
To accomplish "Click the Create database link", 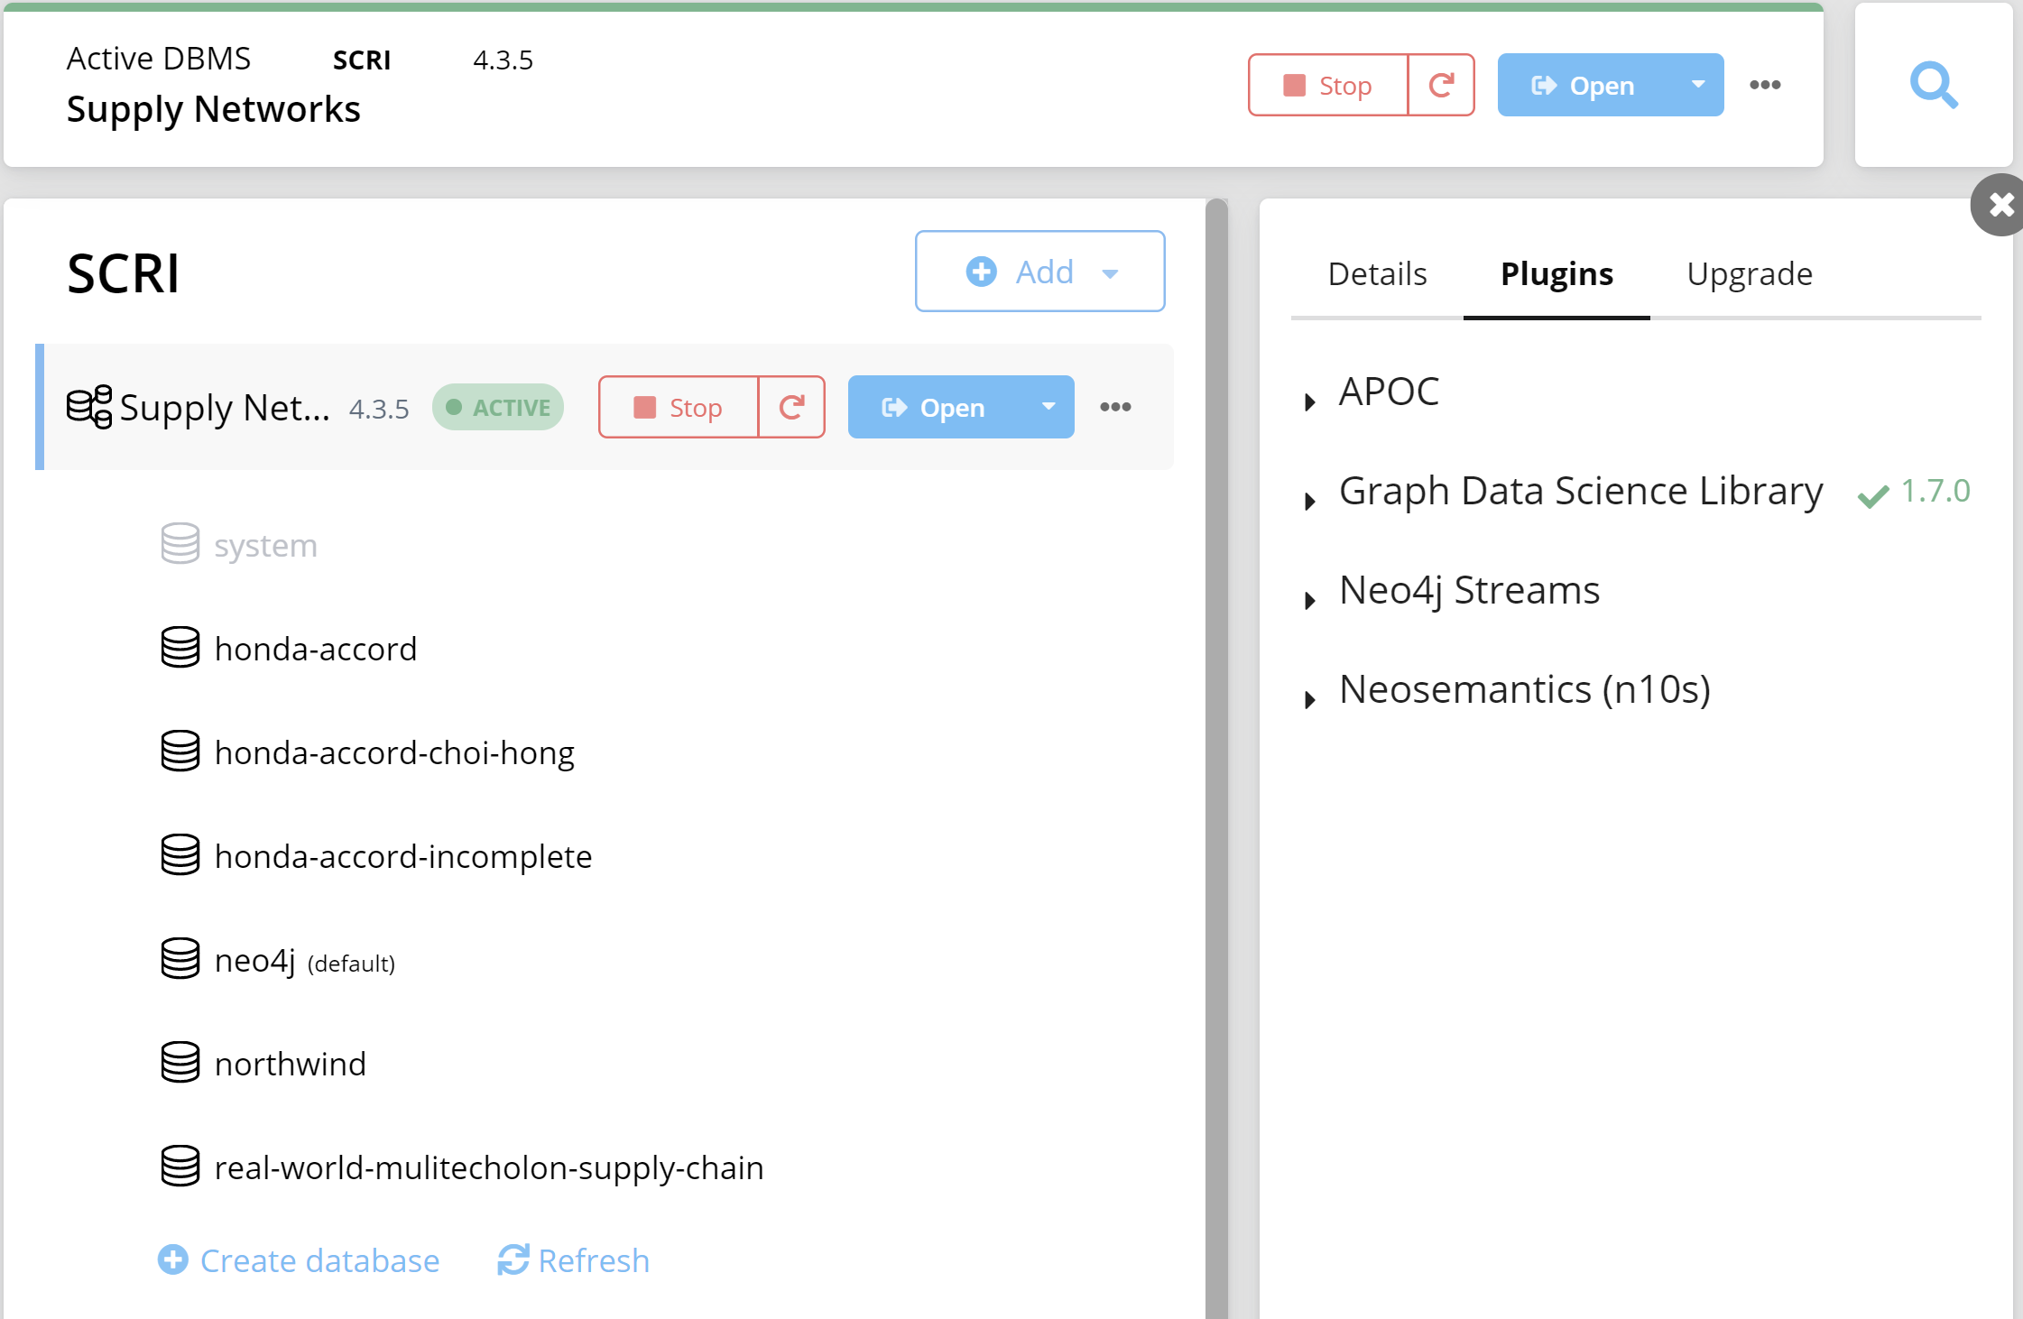I will tap(299, 1260).
